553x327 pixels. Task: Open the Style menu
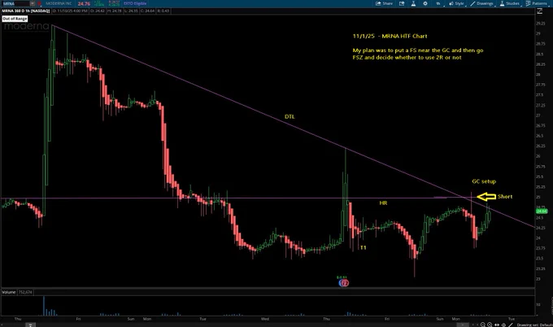point(457,3)
